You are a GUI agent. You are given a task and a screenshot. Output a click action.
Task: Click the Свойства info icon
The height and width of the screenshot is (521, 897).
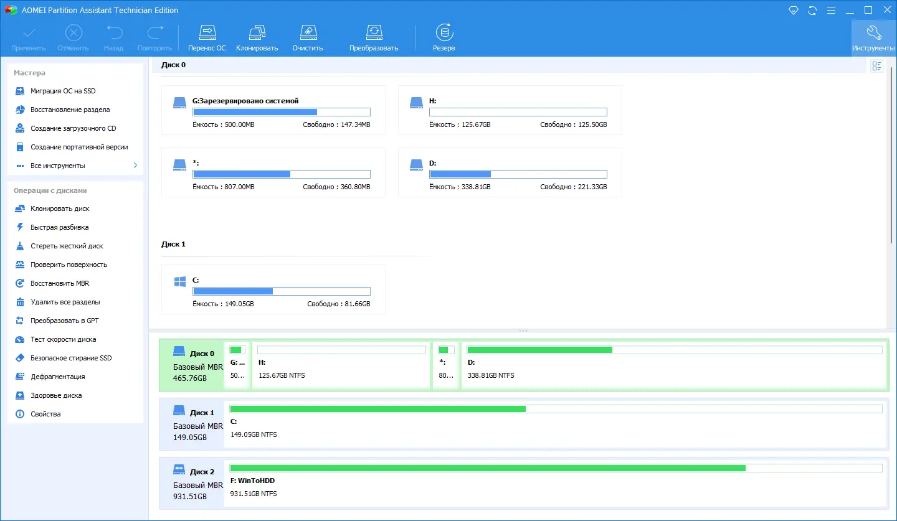(x=19, y=414)
